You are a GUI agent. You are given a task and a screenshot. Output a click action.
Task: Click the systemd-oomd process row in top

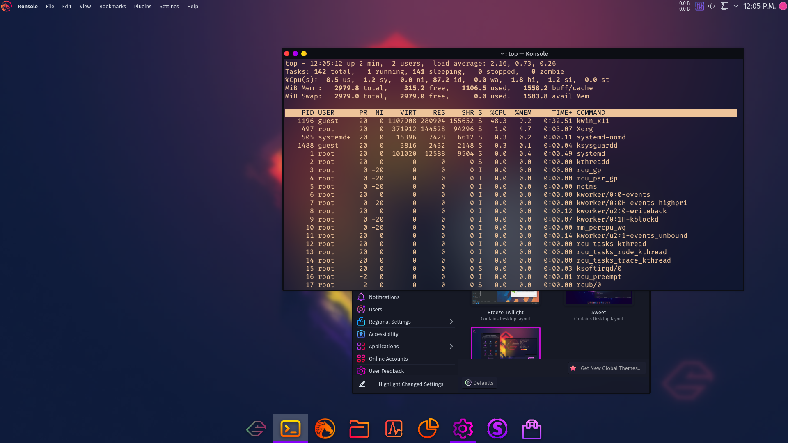point(511,137)
